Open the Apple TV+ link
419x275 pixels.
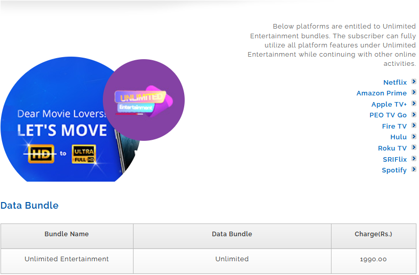click(x=389, y=104)
